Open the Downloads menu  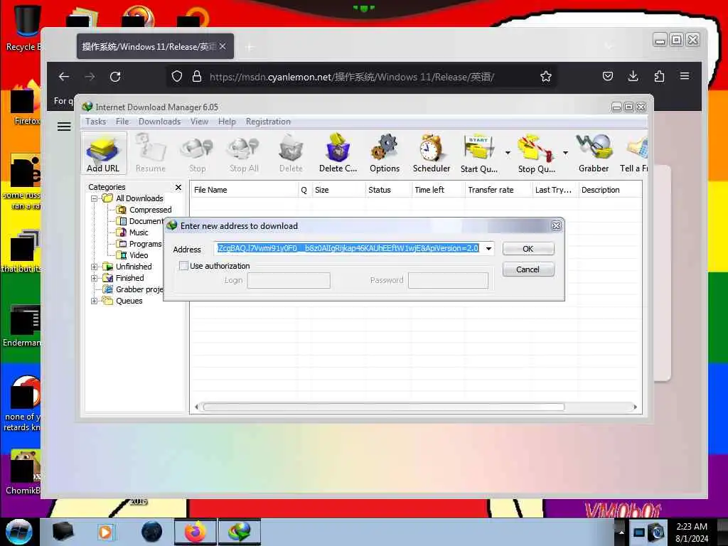click(160, 122)
